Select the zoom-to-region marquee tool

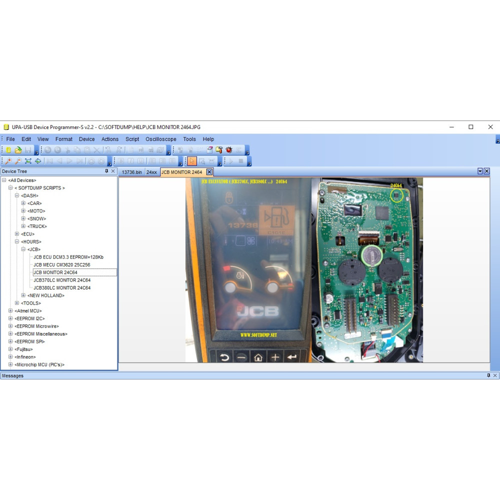tap(202, 161)
